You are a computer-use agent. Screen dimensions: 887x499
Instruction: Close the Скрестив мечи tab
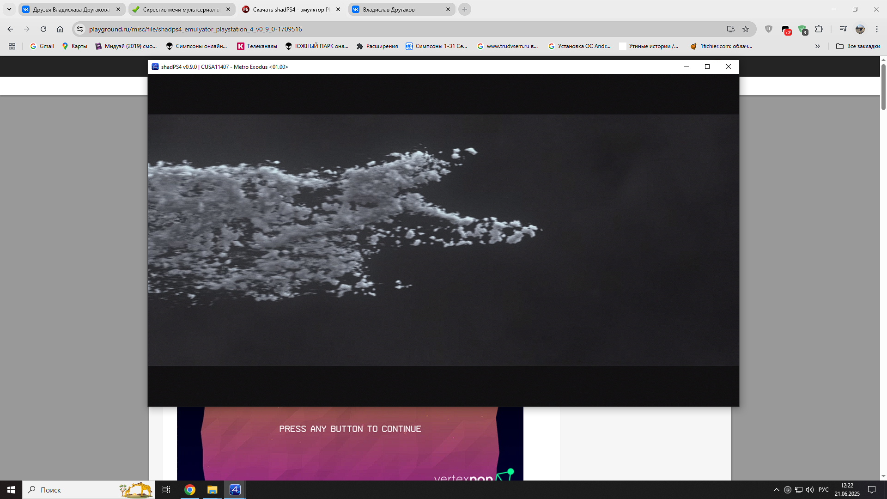coord(228,9)
